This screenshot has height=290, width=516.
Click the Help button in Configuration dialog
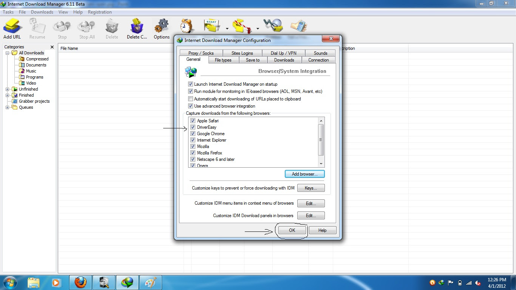click(322, 230)
